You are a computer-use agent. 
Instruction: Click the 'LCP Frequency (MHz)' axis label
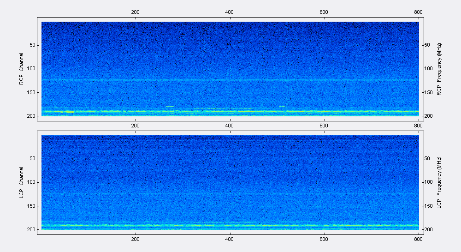[x=439, y=183]
